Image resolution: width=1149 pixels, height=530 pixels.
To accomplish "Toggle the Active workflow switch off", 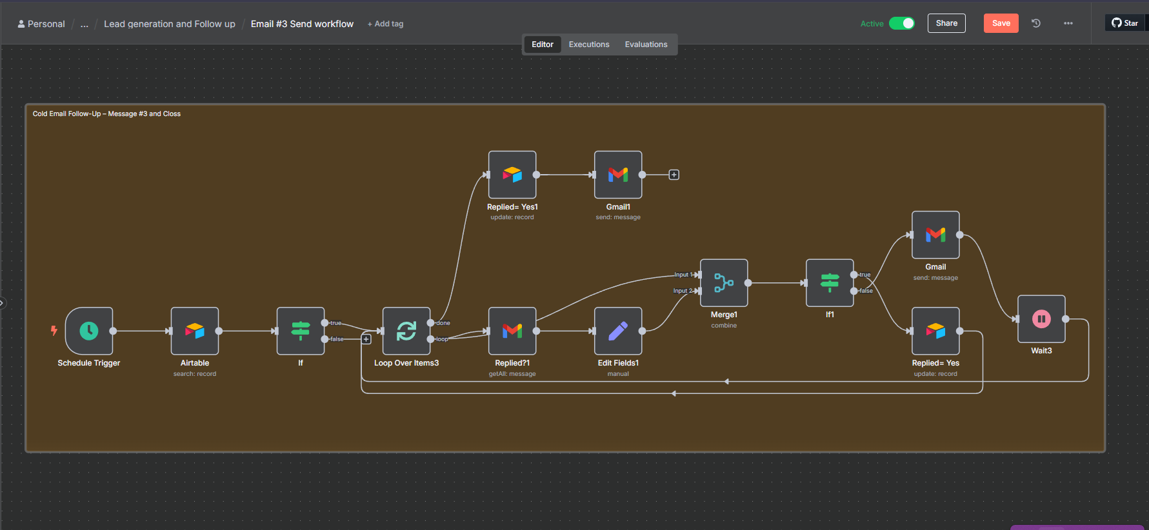I will pos(901,23).
